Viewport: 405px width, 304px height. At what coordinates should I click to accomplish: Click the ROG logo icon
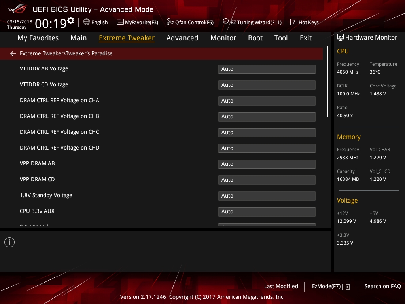coord(17,9)
